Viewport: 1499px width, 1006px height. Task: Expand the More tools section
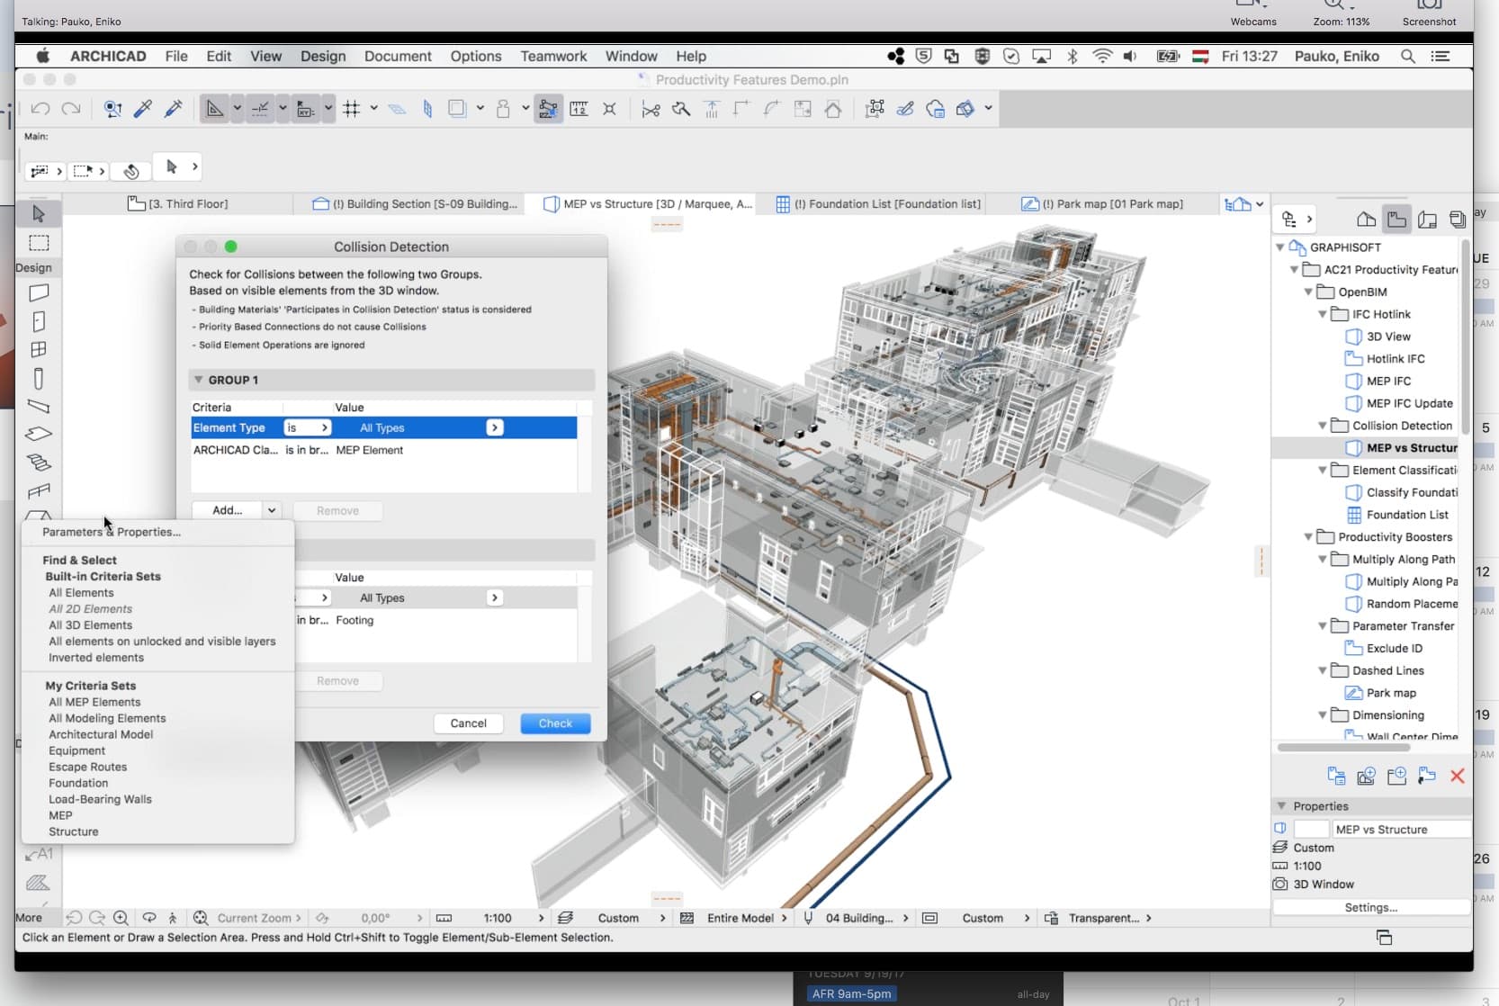click(x=29, y=918)
